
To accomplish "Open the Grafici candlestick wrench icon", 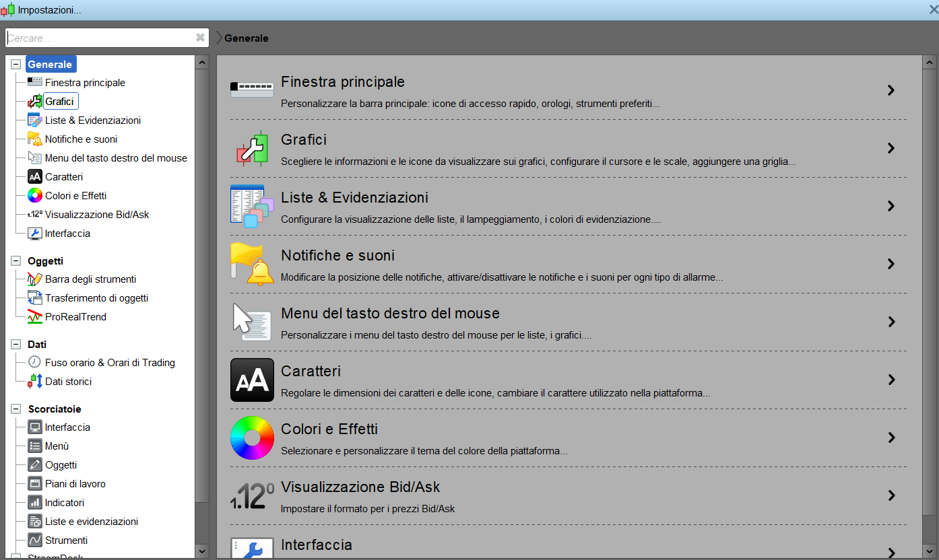I will [x=252, y=148].
